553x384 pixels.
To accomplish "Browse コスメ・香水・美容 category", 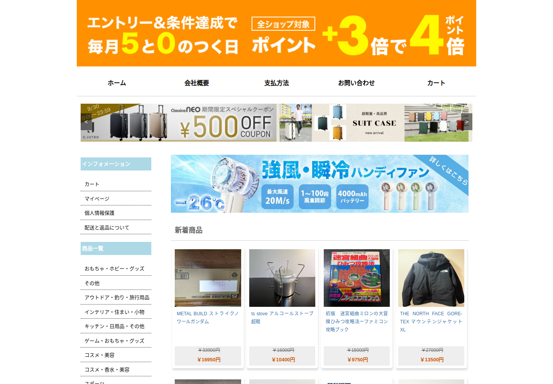I will [107, 370].
